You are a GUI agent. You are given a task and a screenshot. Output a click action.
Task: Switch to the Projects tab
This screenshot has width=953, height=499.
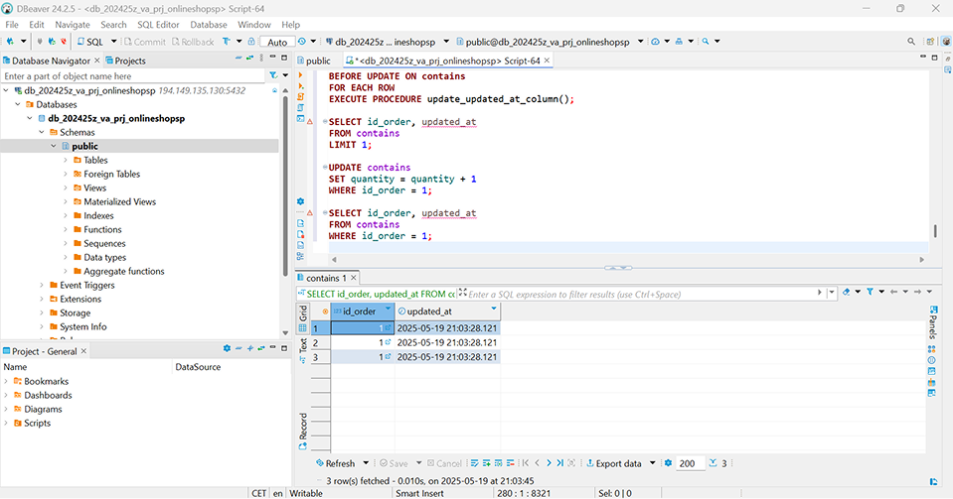[x=124, y=61]
